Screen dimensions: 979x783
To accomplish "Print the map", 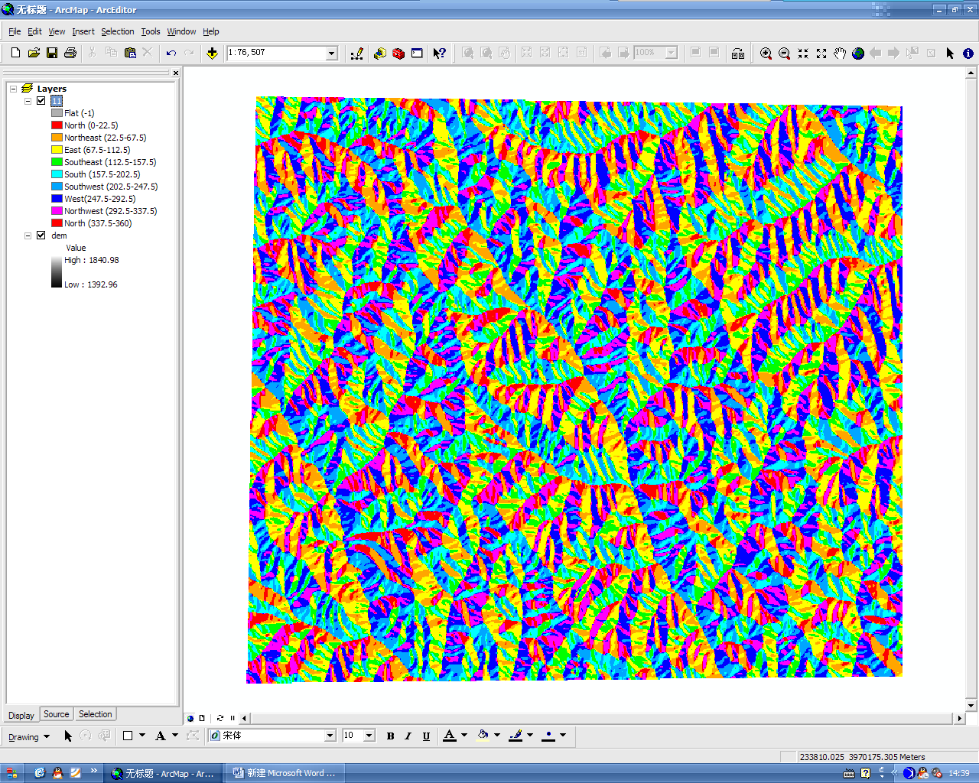I will click(70, 53).
